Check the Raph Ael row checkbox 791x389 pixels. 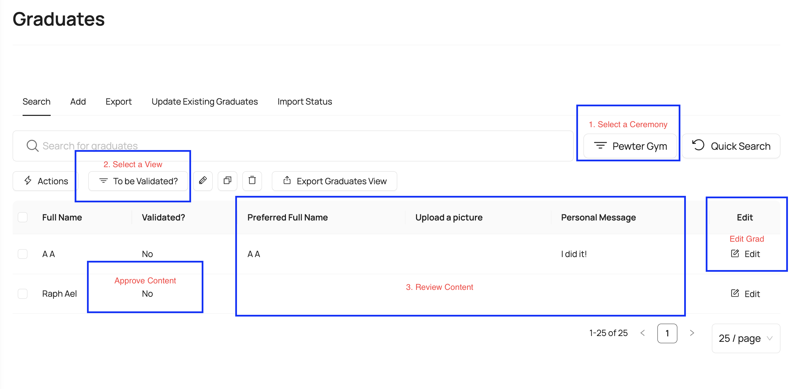pyautogui.click(x=23, y=294)
